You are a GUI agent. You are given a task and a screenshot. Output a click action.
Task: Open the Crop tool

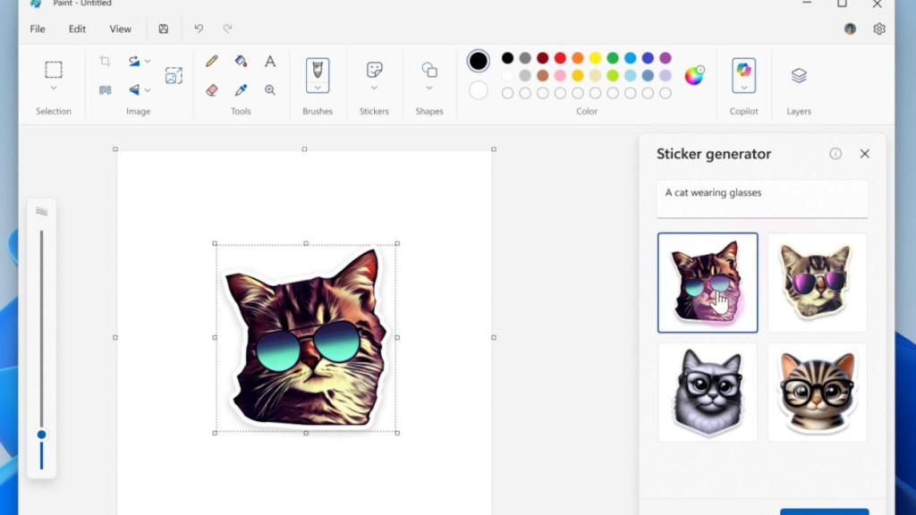[x=106, y=61]
